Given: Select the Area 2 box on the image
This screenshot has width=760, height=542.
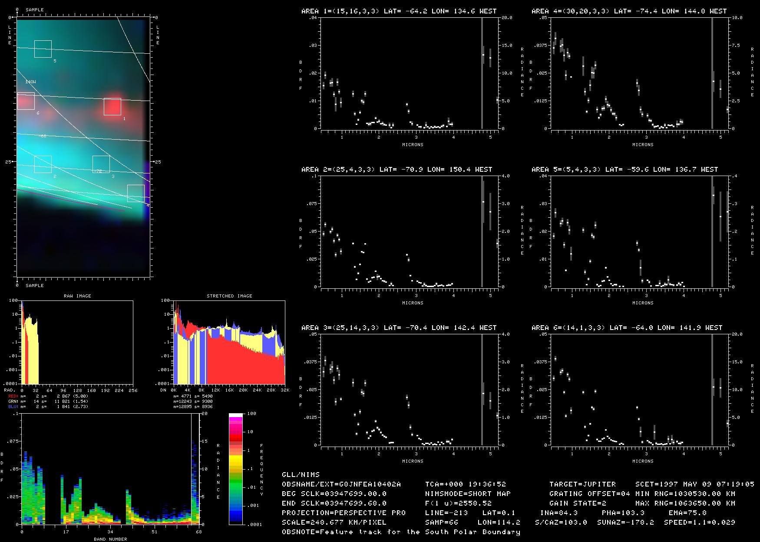Looking at the screenshot, I should pyautogui.click(x=43, y=164).
